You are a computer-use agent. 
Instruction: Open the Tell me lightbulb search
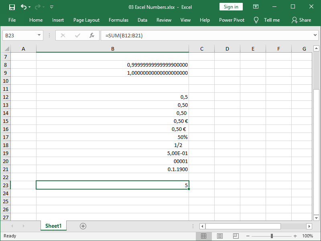(256, 20)
